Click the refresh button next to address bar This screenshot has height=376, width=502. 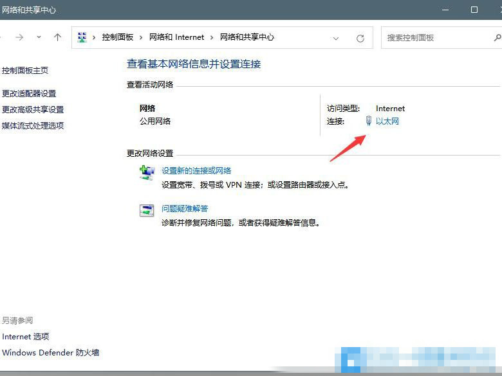[x=360, y=38]
